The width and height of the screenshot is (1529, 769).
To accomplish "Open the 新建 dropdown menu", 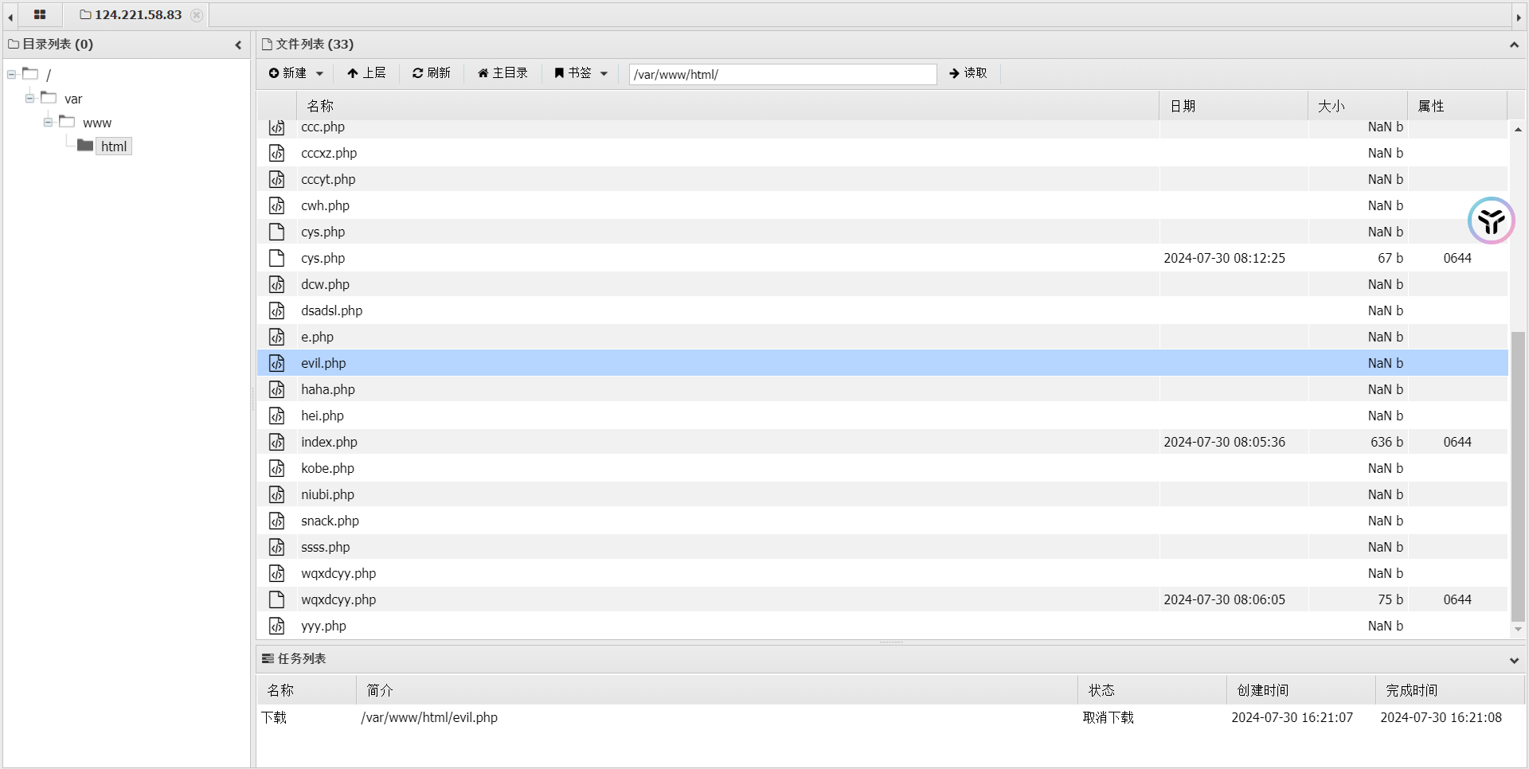I will click(x=296, y=73).
